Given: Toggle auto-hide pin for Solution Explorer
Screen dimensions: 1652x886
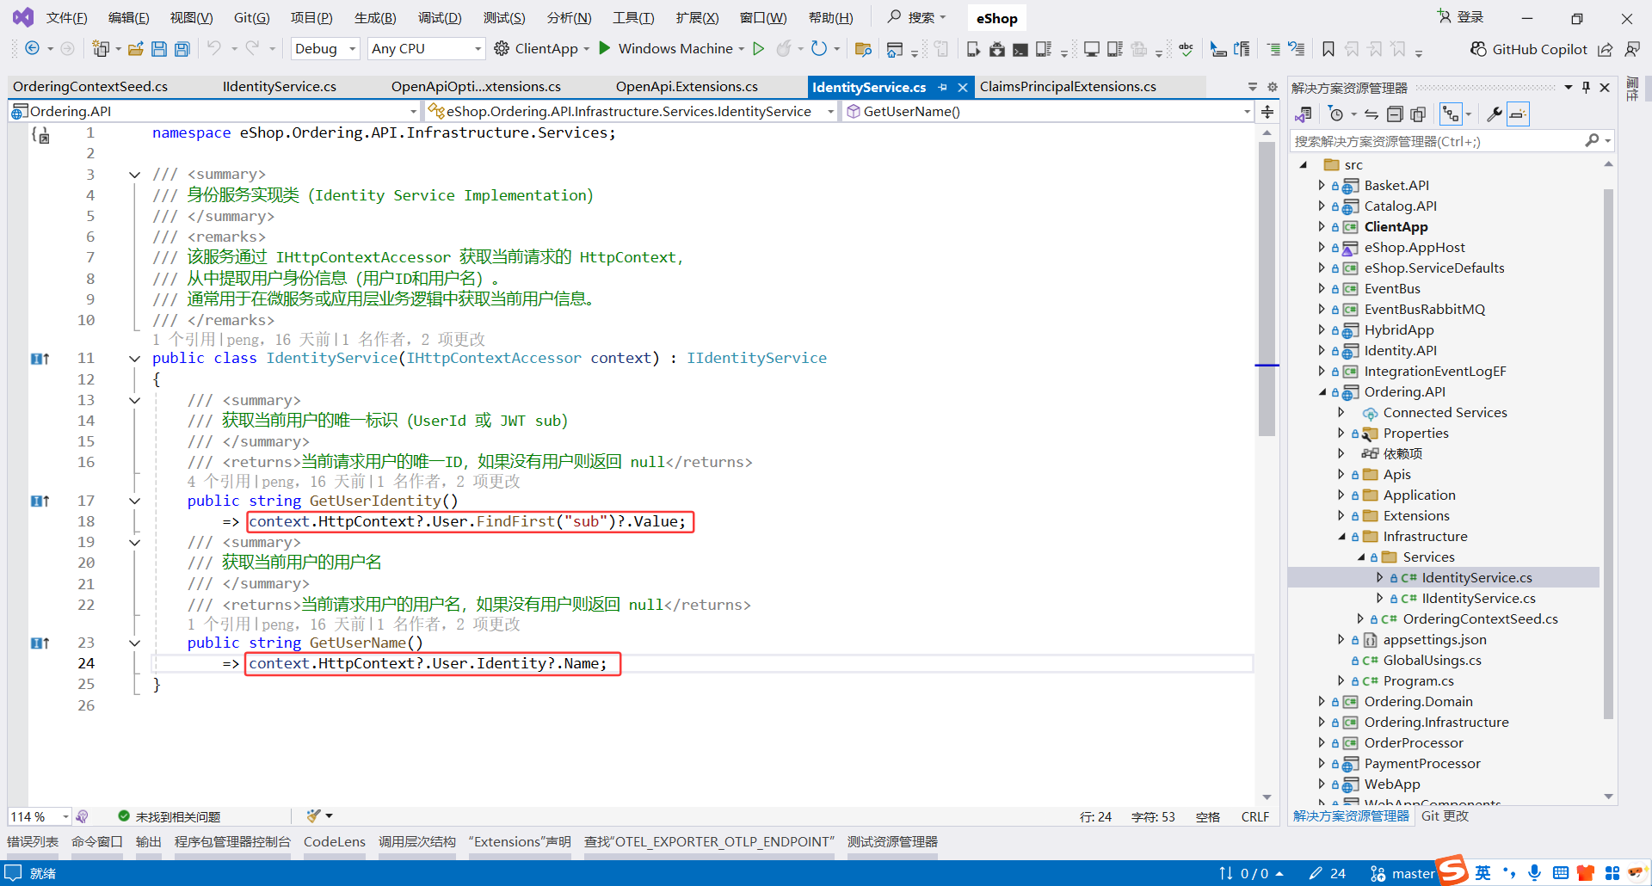Looking at the screenshot, I should tap(1586, 88).
